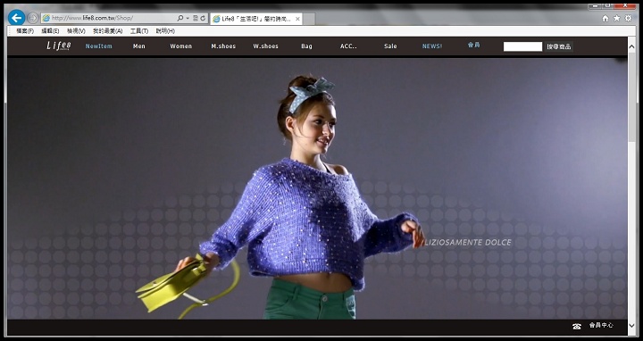Click the browser Back arrow button
The image size is (643, 341).
(x=17, y=18)
